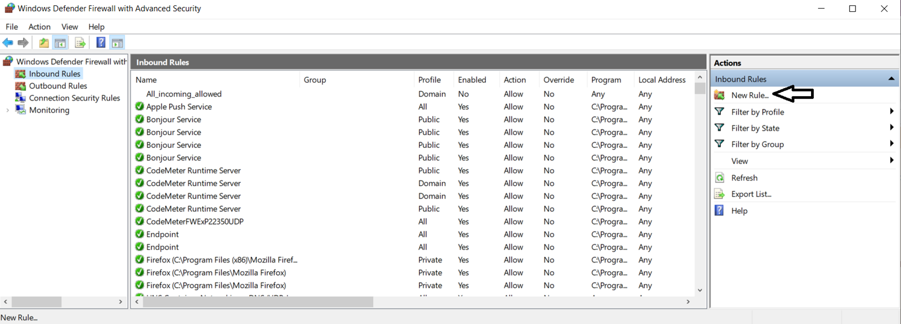Click the Back arrow toolbar icon

(8, 43)
